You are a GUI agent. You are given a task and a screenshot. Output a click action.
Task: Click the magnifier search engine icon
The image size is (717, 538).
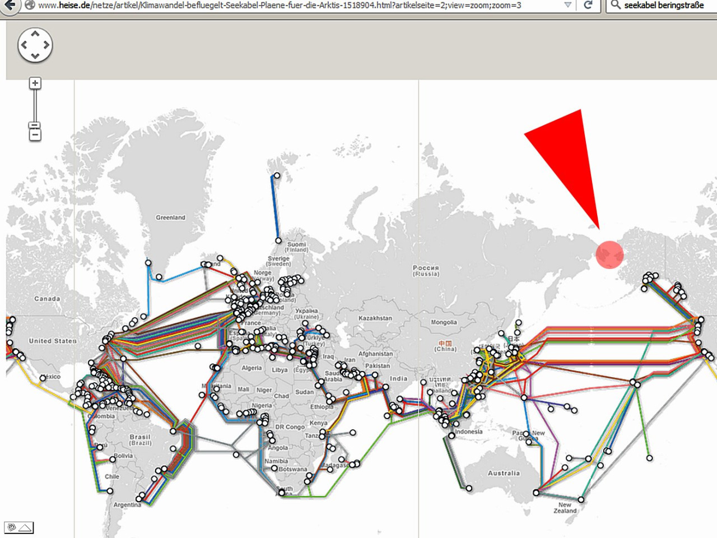point(616,5)
